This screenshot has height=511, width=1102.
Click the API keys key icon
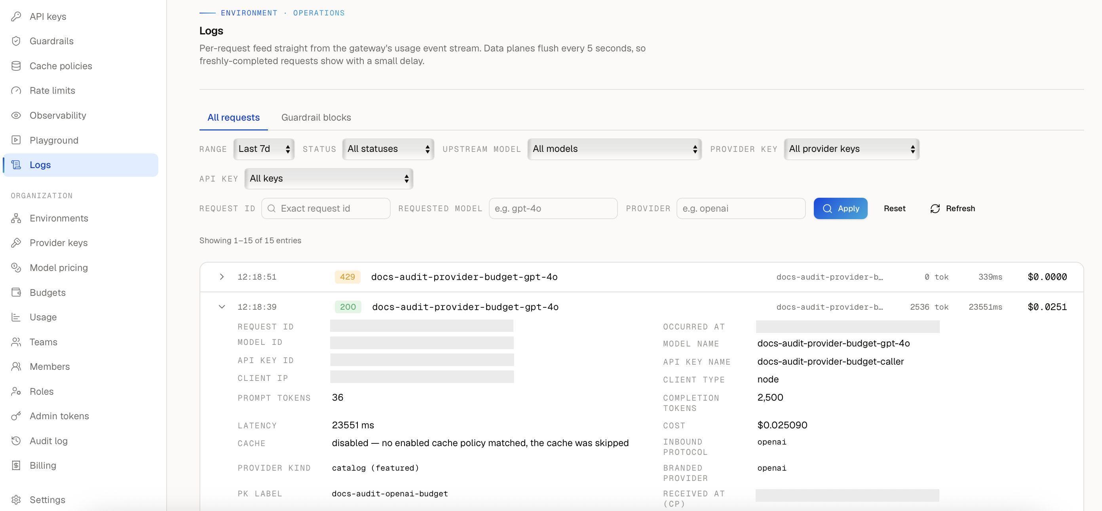coord(16,16)
